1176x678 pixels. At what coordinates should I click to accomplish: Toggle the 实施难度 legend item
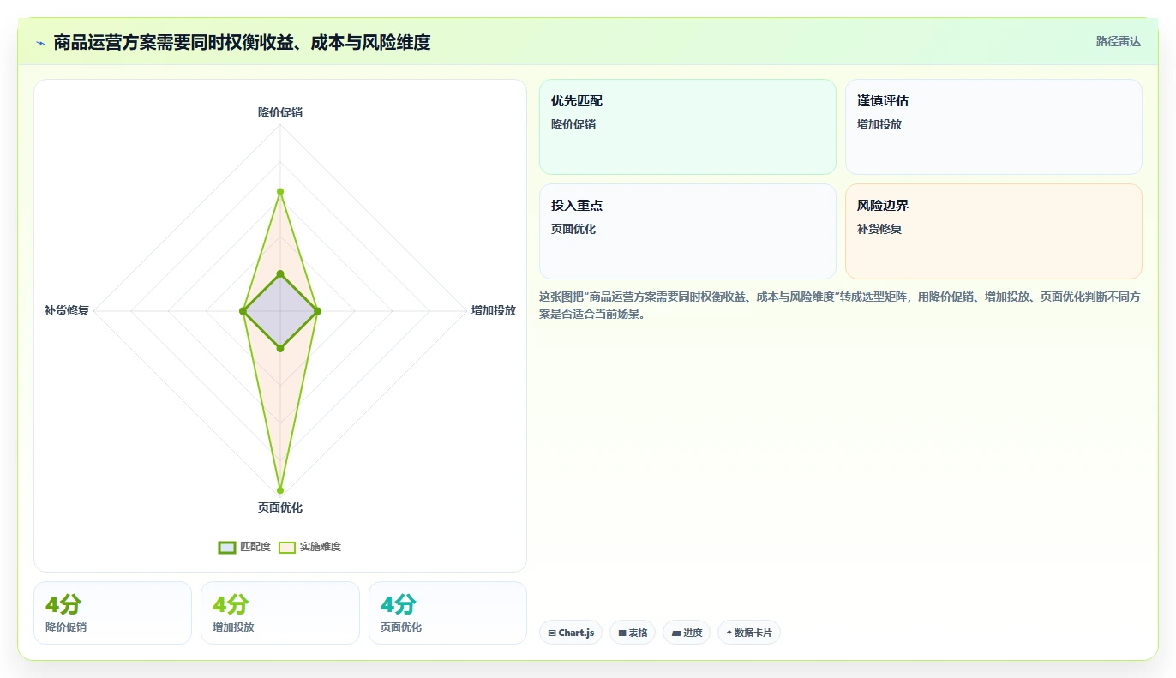[310, 547]
